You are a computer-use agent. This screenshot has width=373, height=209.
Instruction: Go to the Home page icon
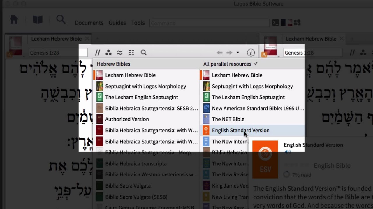14,20
